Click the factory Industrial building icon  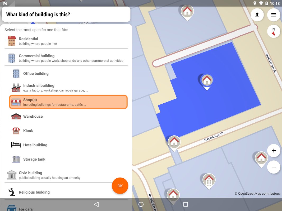click(x=16, y=88)
